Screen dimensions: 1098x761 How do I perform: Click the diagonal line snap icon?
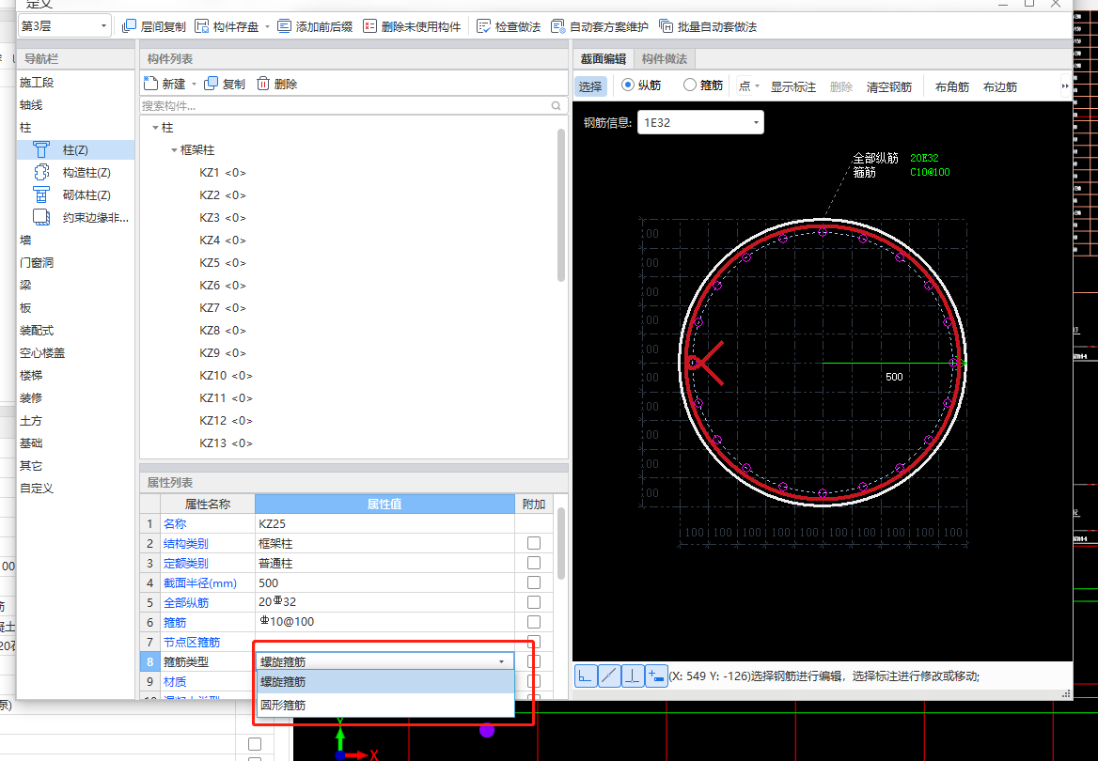click(x=609, y=676)
